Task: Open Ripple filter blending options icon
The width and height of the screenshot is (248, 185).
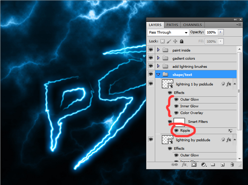Action: point(230,131)
